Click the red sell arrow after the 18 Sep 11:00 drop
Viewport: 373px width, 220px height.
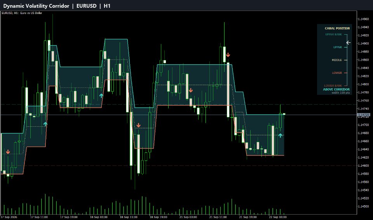[x=138, y=125]
